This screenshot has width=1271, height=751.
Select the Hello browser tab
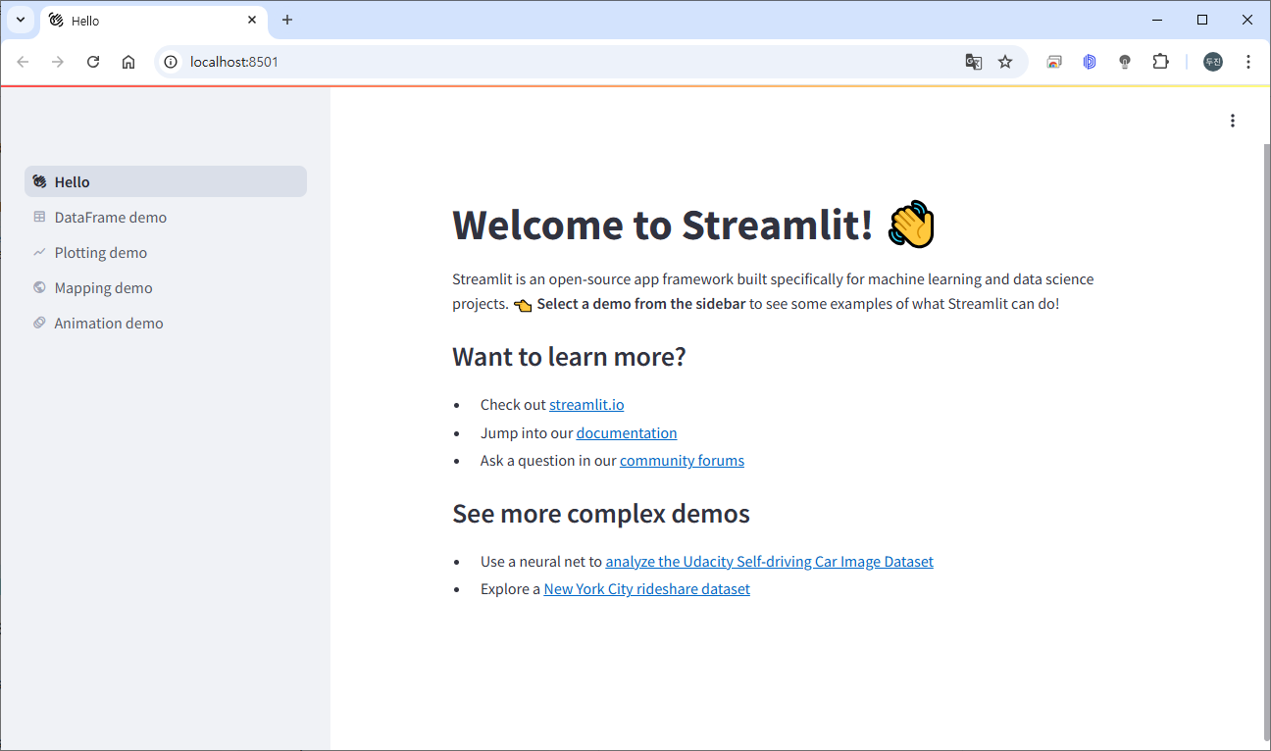154,21
